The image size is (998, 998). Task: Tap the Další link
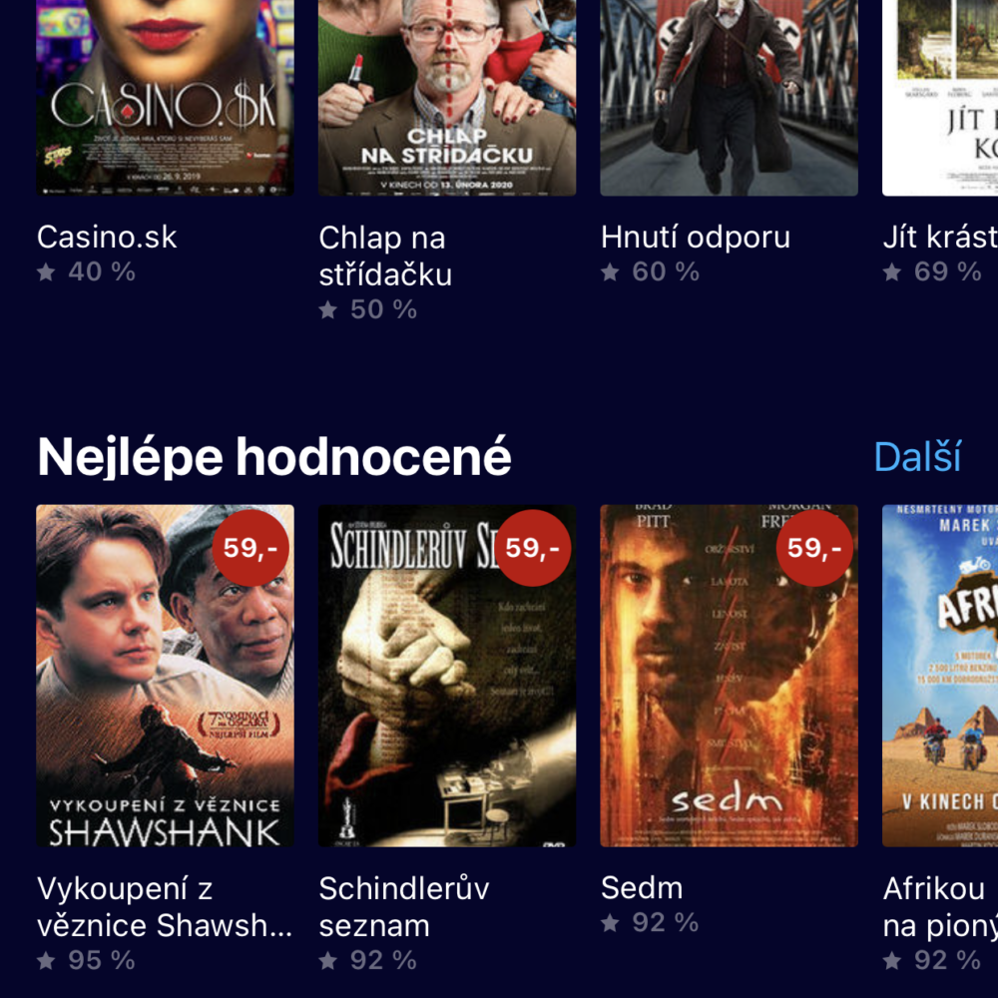pyautogui.click(x=917, y=456)
